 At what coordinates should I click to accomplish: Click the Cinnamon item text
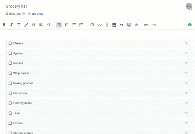pos(20,93)
